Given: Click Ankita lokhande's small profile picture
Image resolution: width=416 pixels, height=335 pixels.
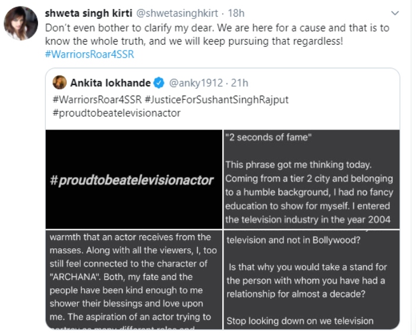Looking at the screenshot, I should pos(59,82).
